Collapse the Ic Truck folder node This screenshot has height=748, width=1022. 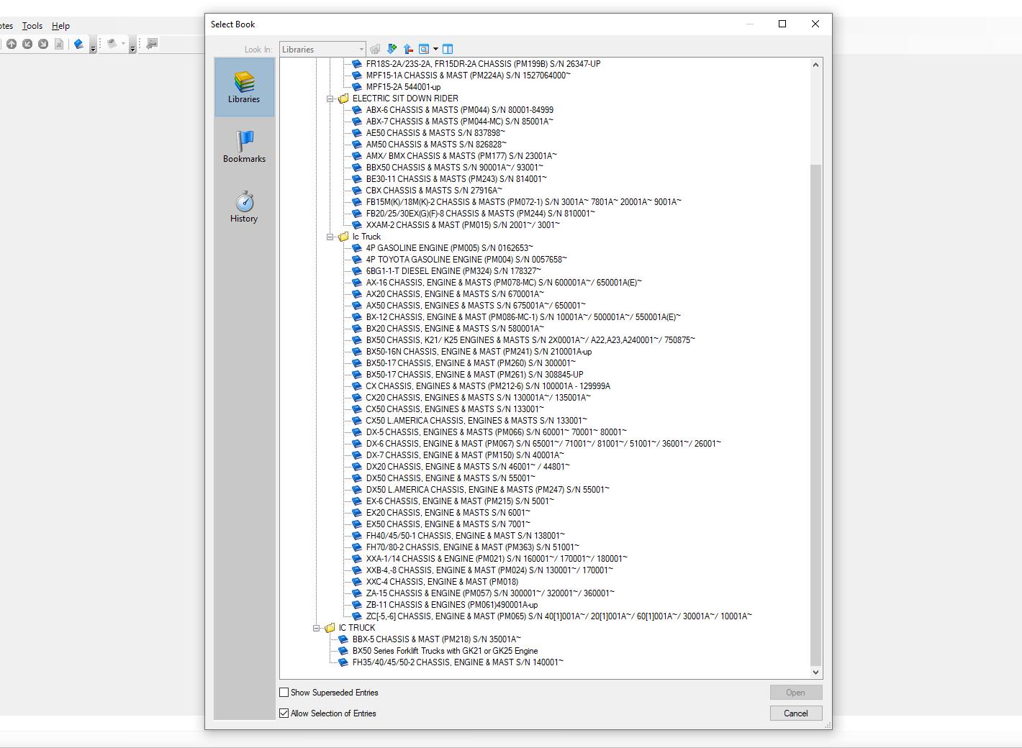pos(330,237)
